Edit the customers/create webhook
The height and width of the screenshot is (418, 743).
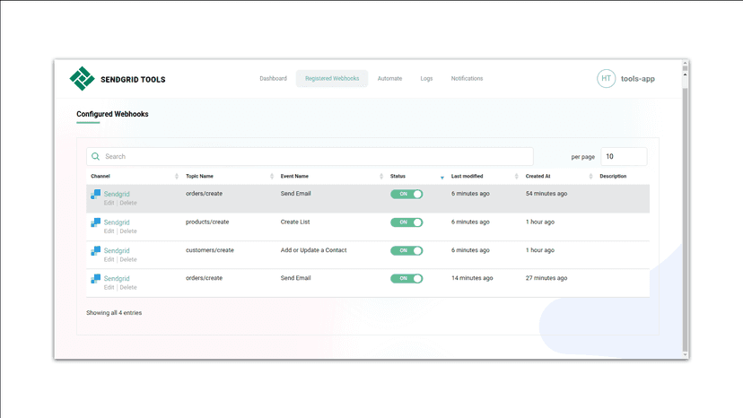(x=109, y=260)
